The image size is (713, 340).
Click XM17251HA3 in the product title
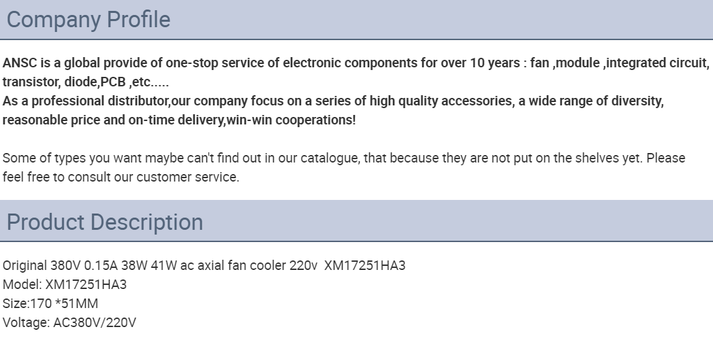(x=365, y=266)
